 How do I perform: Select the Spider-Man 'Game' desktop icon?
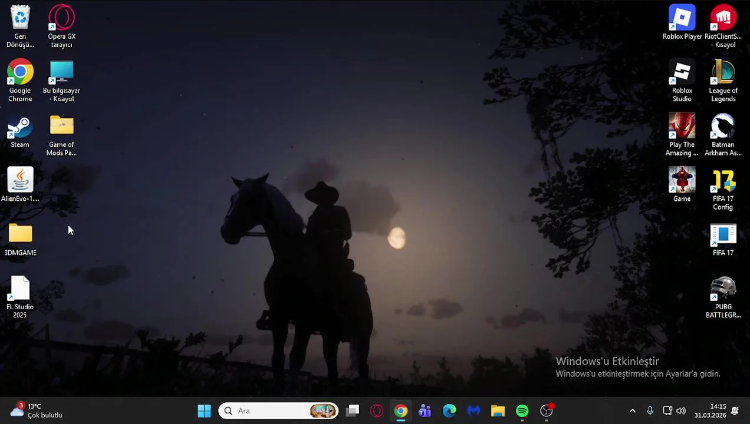[x=682, y=185]
